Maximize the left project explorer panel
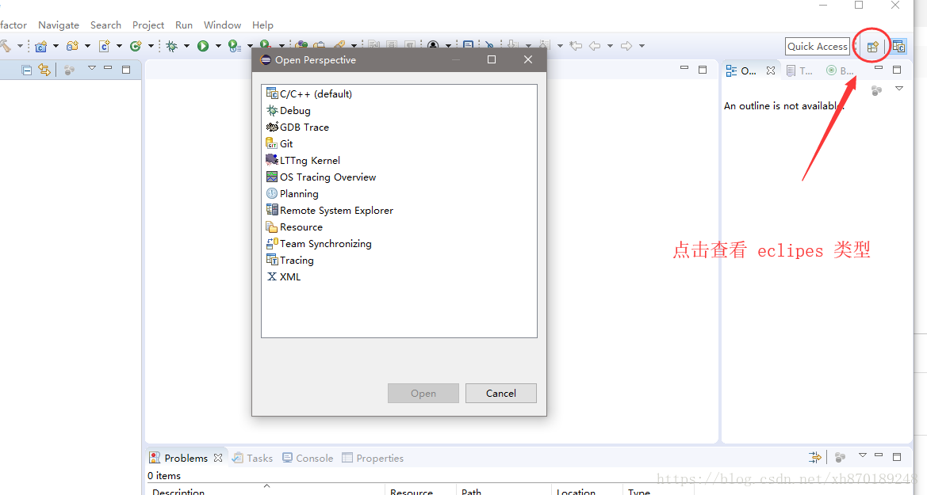This screenshot has width=927, height=495. click(126, 70)
